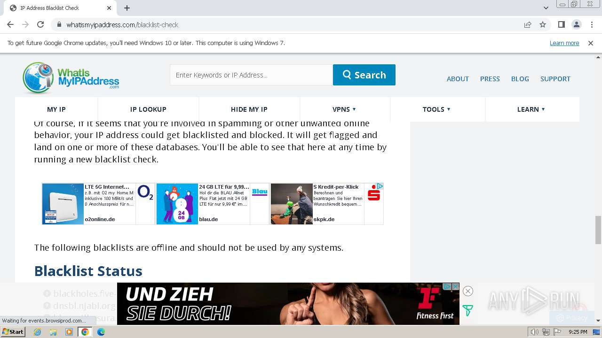Click the scrollbar up arrow
602x338 pixels.
tap(598, 57)
